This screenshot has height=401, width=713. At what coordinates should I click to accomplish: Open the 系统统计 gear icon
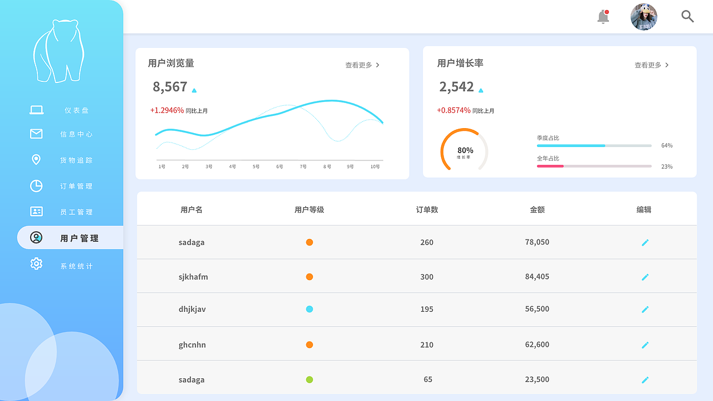click(36, 263)
